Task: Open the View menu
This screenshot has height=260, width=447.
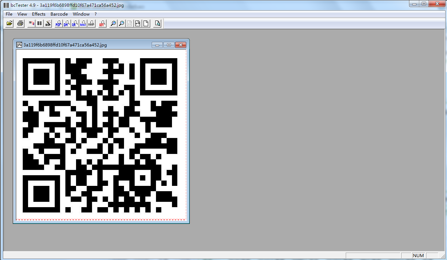Action: click(x=22, y=14)
